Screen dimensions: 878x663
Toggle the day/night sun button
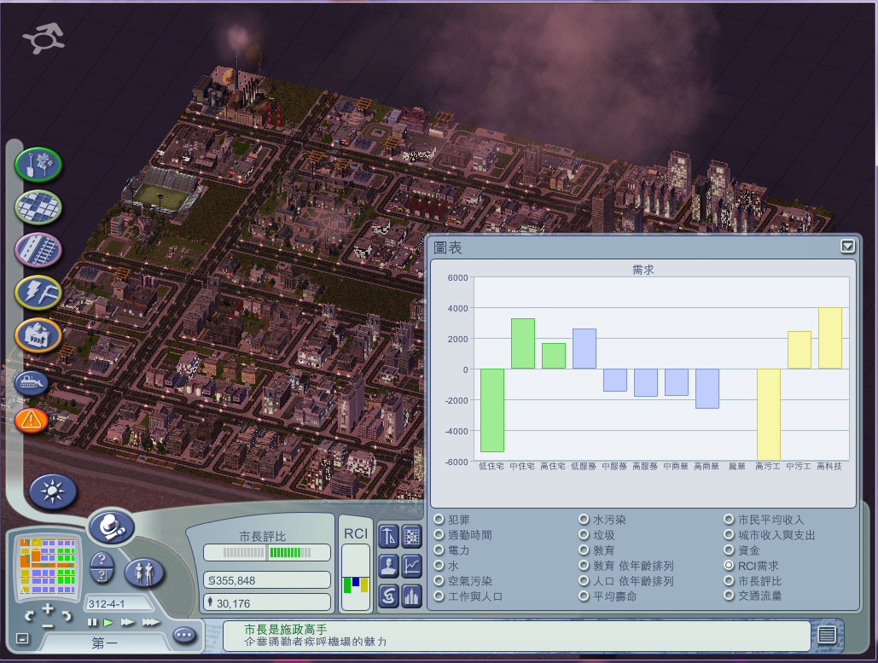point(53,491)
